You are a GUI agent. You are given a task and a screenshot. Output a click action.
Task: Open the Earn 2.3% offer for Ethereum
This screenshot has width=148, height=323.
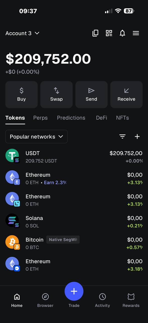click(x=55, y=182)
